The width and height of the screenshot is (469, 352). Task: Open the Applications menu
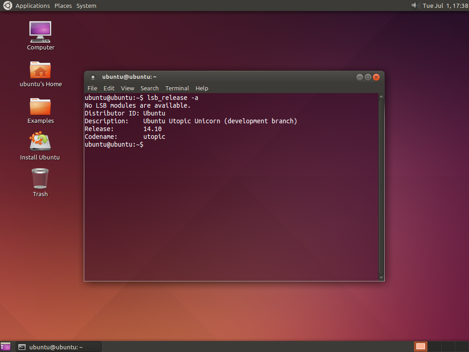click(x=33, y=5)
